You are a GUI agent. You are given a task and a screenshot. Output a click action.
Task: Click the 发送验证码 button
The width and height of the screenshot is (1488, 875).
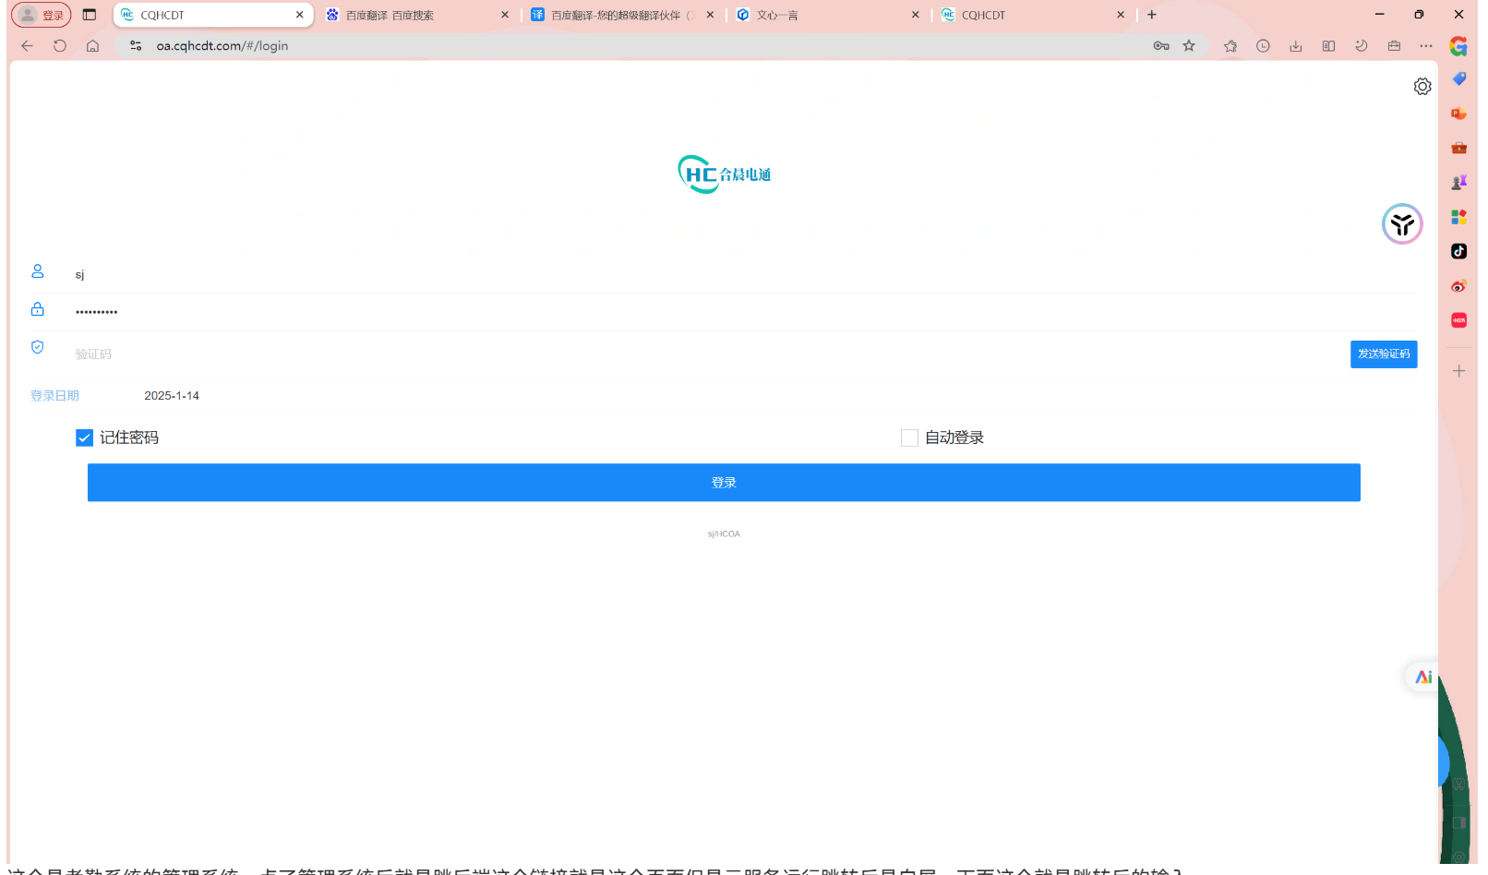1384,354
